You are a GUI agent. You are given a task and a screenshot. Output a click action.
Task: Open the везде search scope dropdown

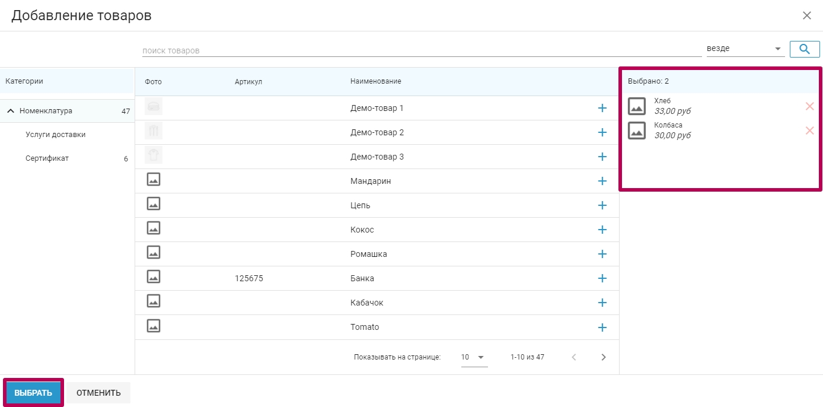point(745,49)
